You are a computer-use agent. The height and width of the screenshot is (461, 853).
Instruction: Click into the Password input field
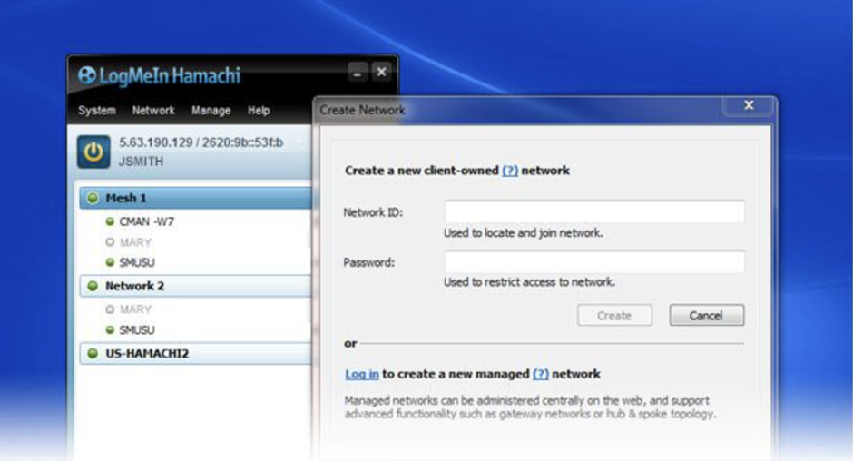pos(593,262)
